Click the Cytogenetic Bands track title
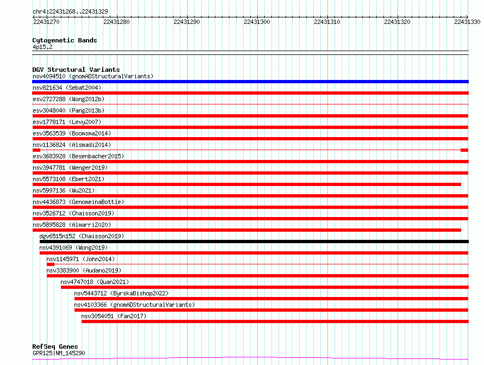The width and height of the screenshot is (484, 365). pyautogui.click(x=65, y=40)
